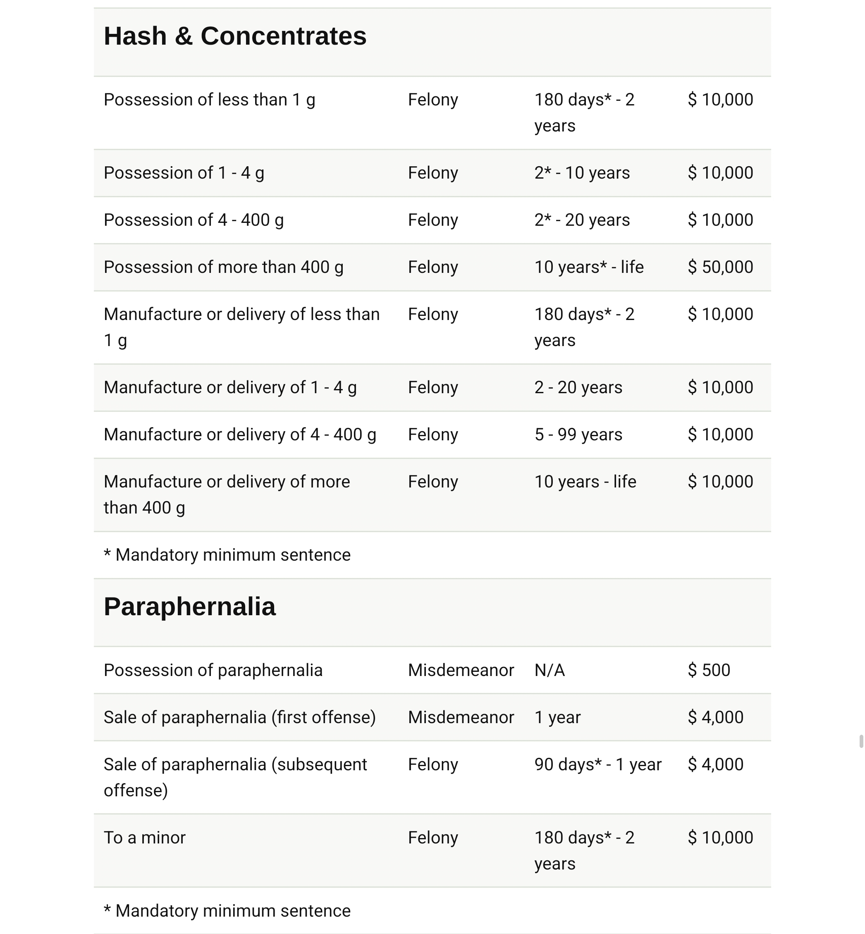Click Sale of paraphernalia (subsequent offense)
Viewport: 865px width, 934px height.
tap(235, 777)
